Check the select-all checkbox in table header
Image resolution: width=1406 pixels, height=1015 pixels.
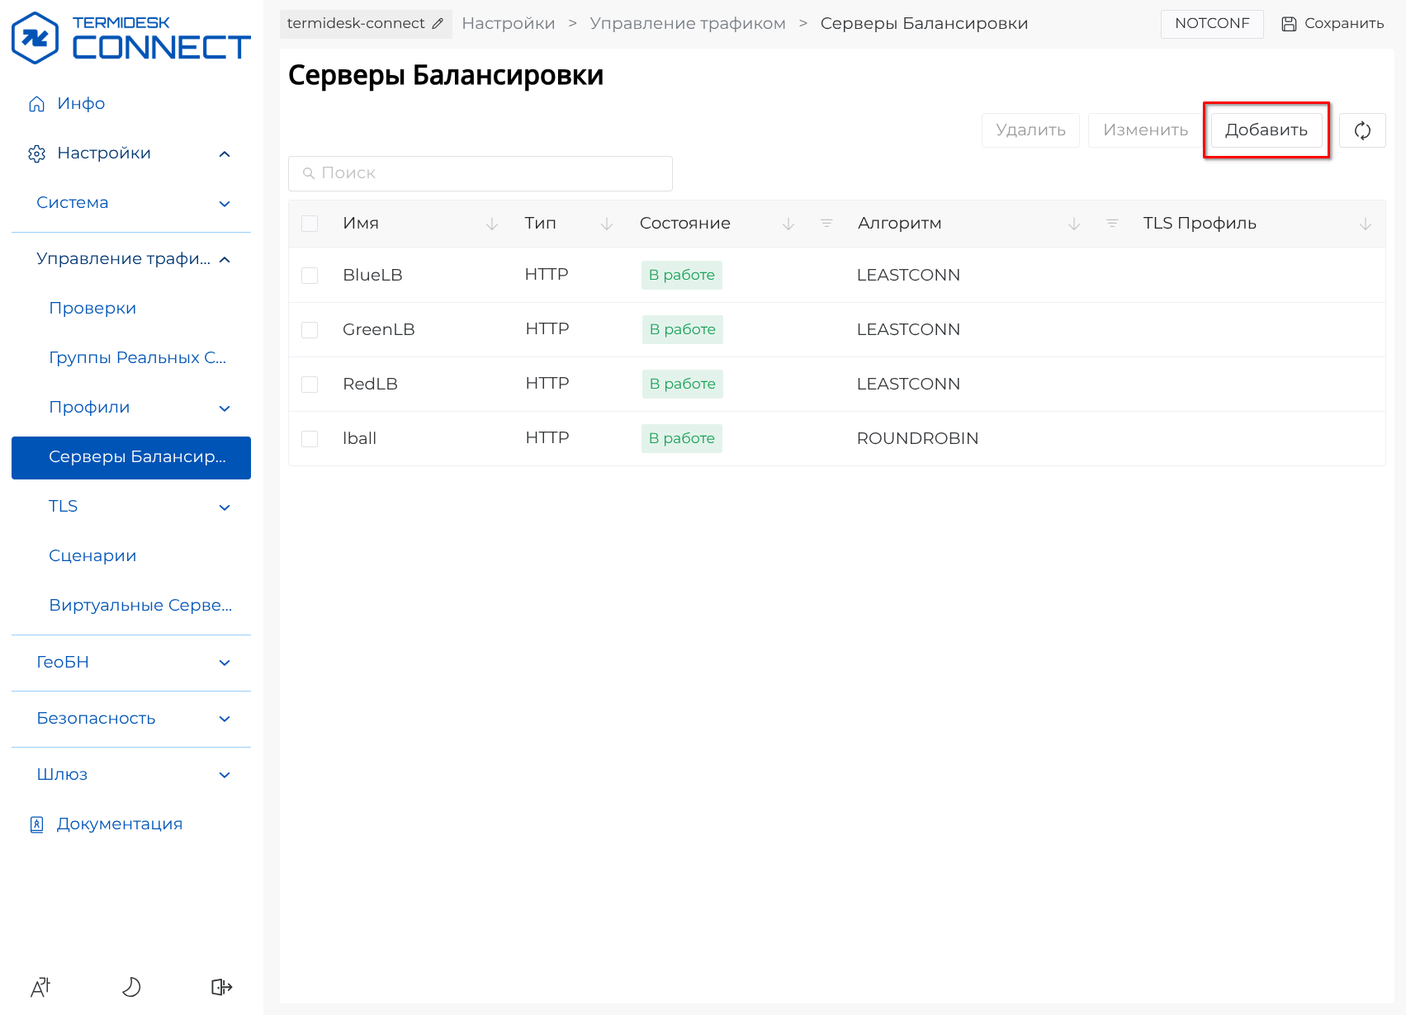pos(310,224)
